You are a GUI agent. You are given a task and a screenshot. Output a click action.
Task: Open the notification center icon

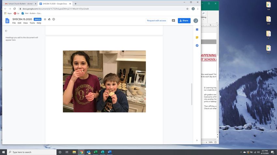[x=272, y=152]
